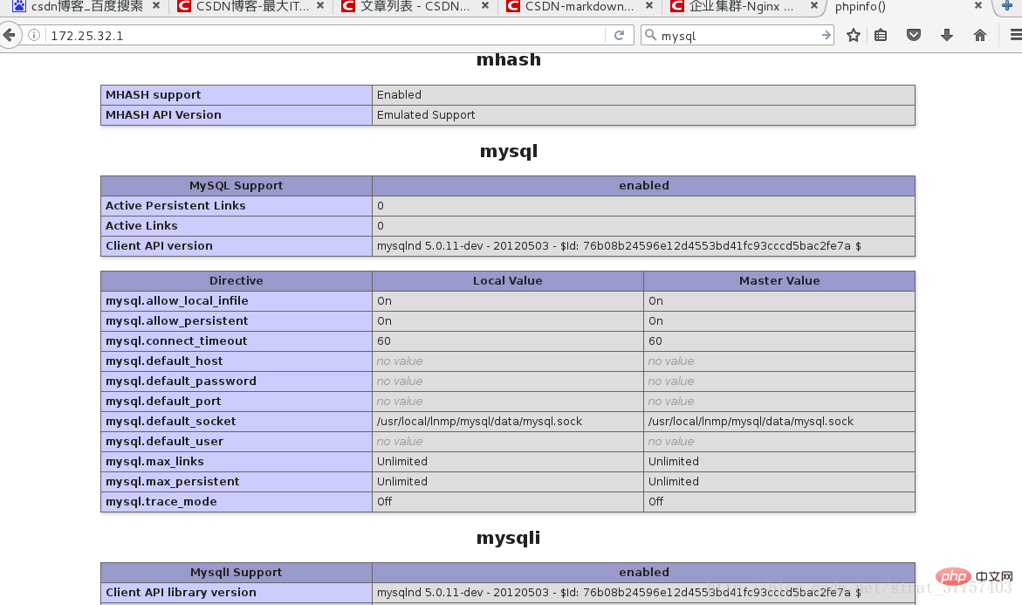
Task: Click mysql.max_persistent directive
Action: [x=172, y=482]
